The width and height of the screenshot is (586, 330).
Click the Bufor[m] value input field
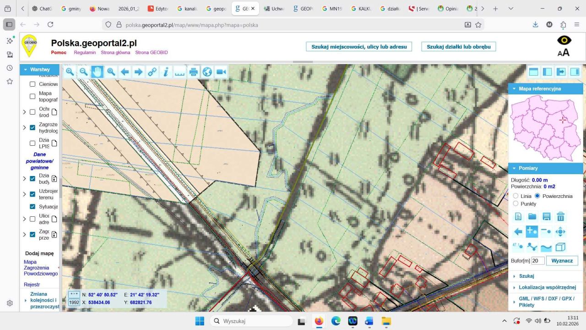[537, 261]
